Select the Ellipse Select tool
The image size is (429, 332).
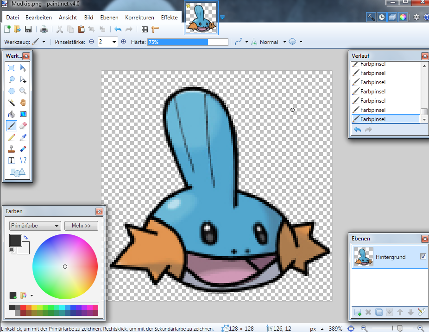11,91
